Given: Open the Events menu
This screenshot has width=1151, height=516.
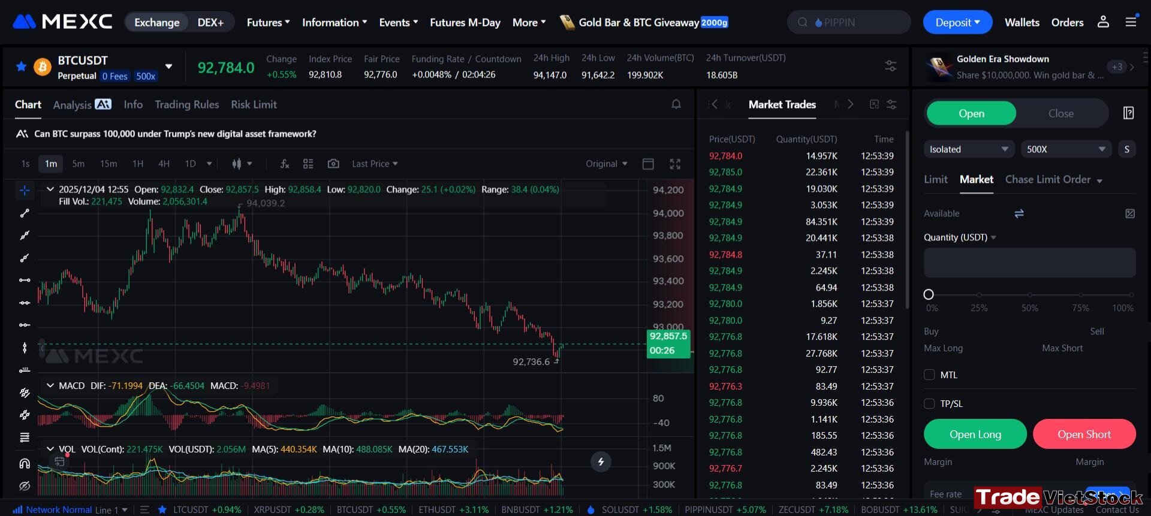Looking at the screenshot, I should click(399, 22).
